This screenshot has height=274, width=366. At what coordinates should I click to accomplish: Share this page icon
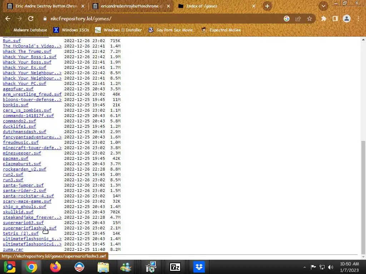pyautogui.click(x=298, y=19)
